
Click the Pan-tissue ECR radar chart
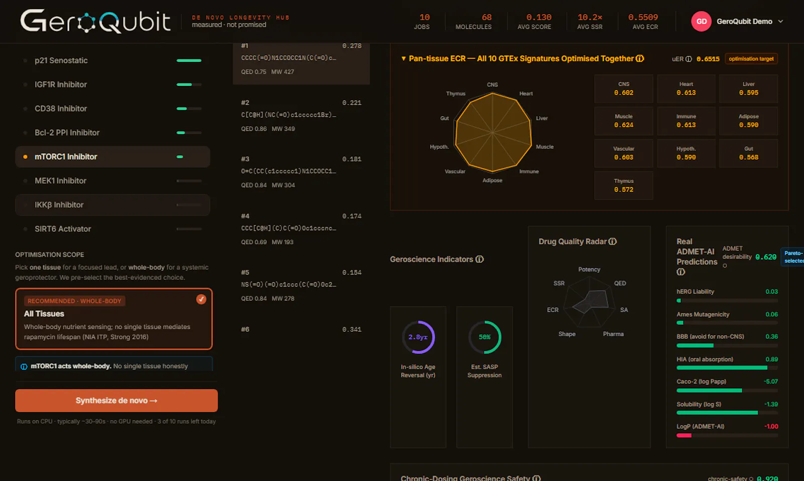click(x=492, y=133)
